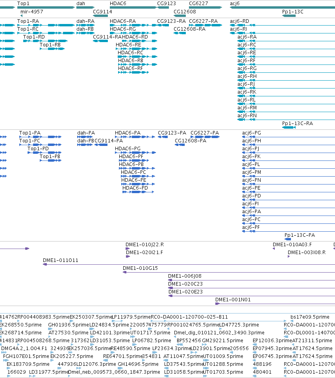Viewport: 335px width, 378px height.
Task: Click the Pp1-13C gene glyph
Action: pos(289,16)
